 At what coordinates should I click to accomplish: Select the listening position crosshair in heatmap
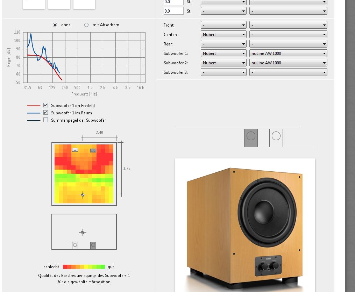coord(83,195)
